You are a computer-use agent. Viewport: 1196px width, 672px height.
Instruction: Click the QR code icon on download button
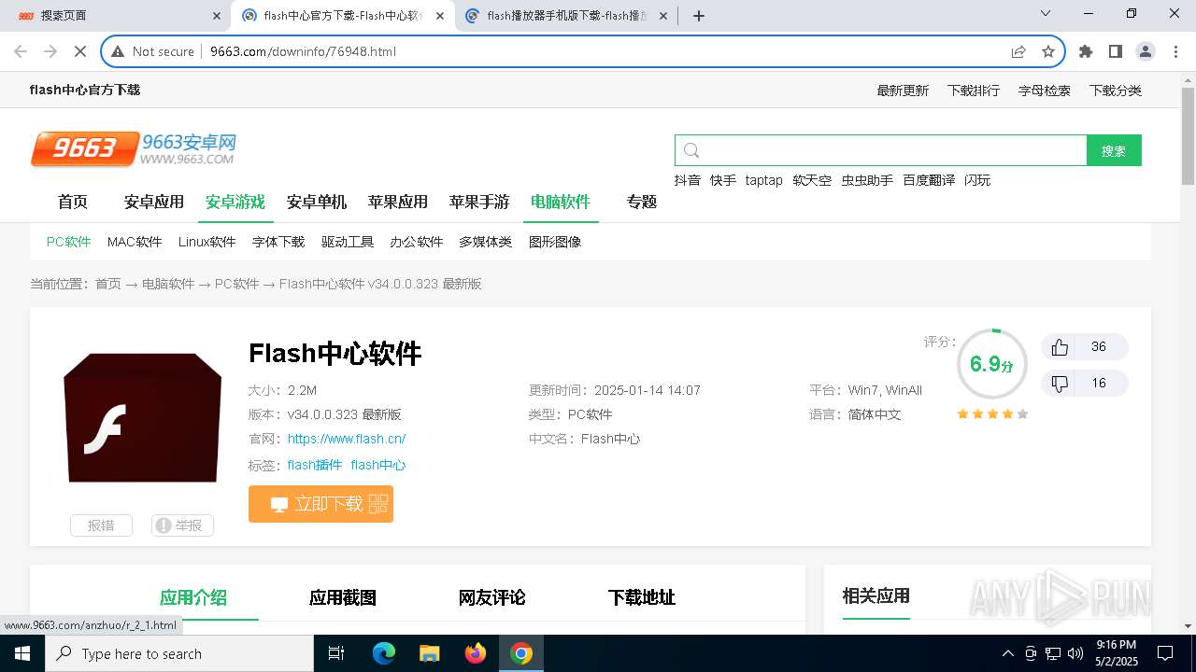coord(377,504)
